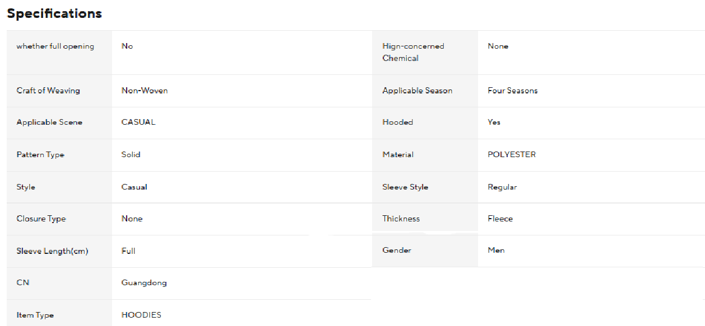
Task: Select the 'Four Seasons' value
Action: point(513,91)
